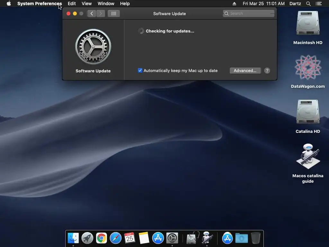
Task: Launch Safari from the Dock
Action: coord(116,238)
